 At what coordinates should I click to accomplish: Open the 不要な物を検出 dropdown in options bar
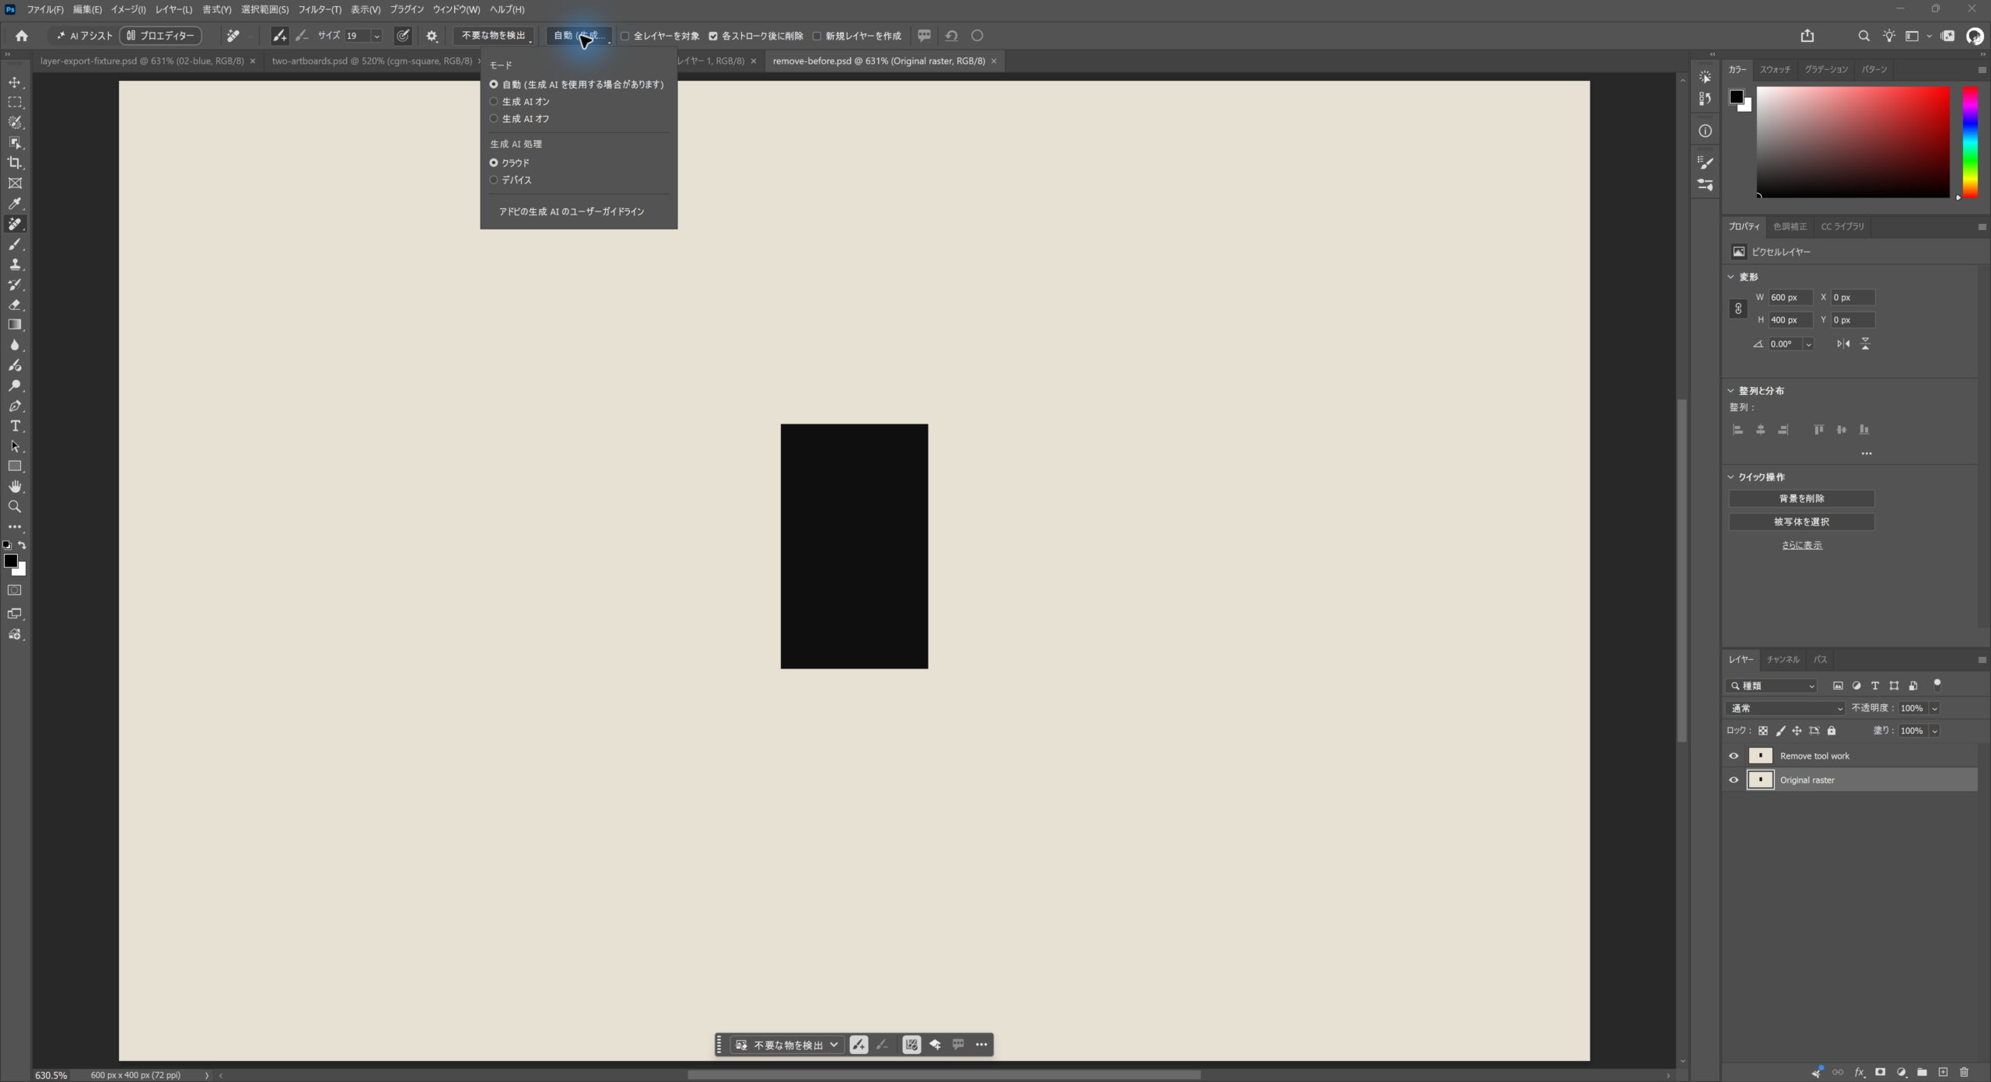click(x=495, y=36)
